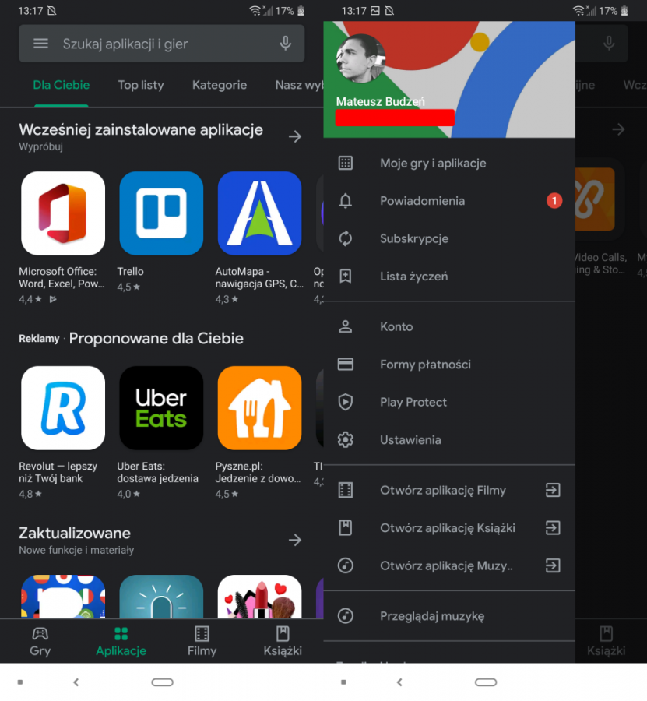Tap the recent apps square on left screen
This screenshot has height=701, width=647.
(20, 682)
